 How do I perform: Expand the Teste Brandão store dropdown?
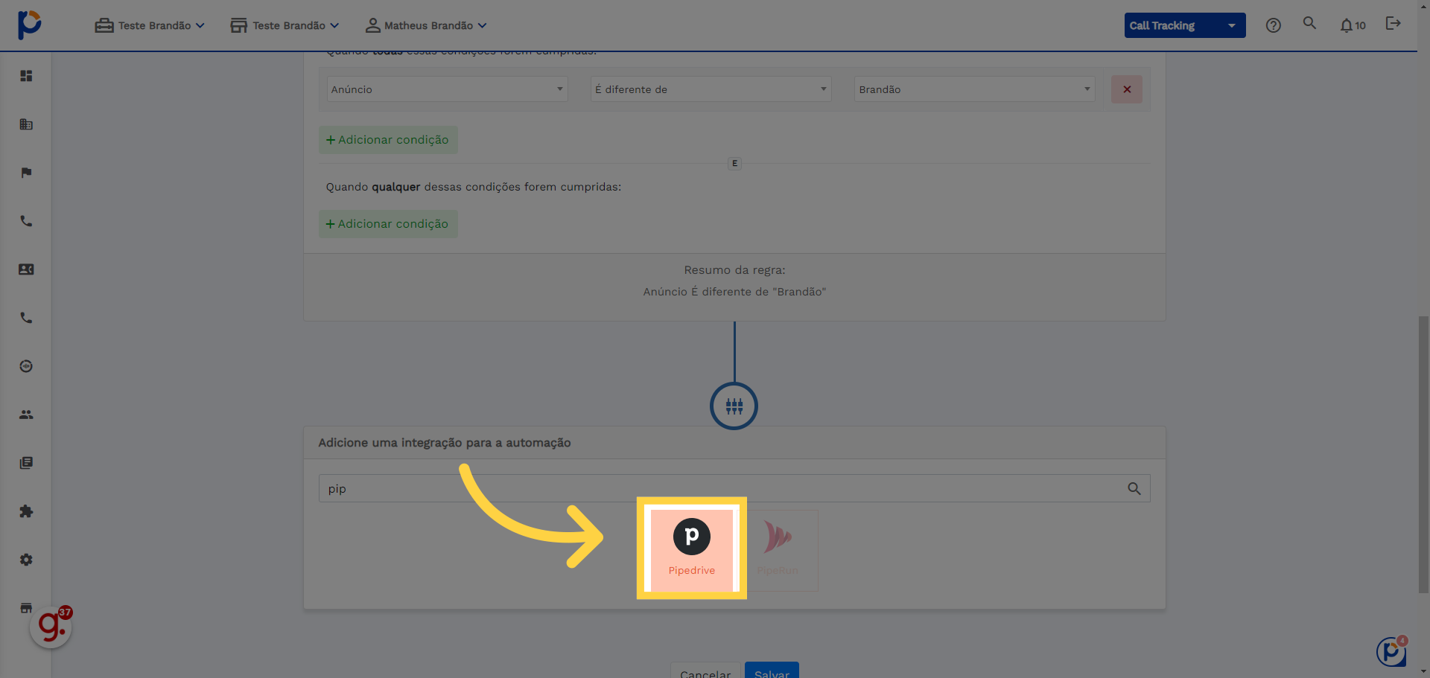pos(285,25)
